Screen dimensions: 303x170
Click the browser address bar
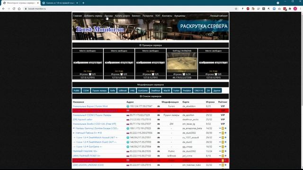[x=129, y=8]
